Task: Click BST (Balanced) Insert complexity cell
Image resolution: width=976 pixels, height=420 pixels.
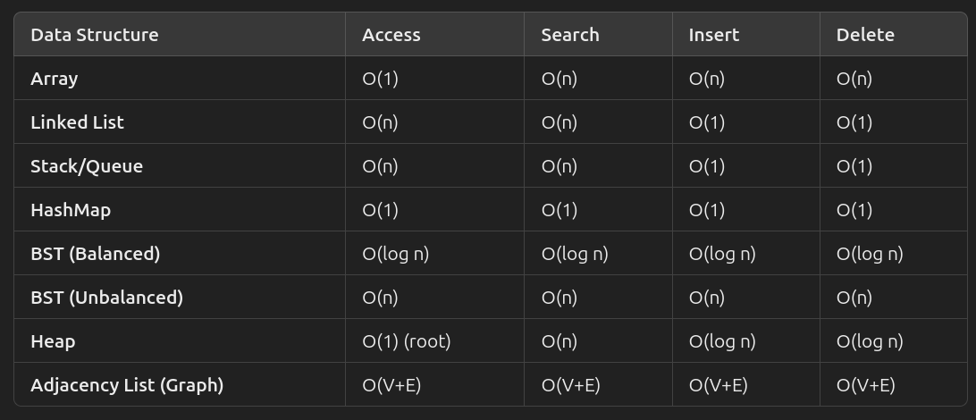Action: [x=722, y=254]
